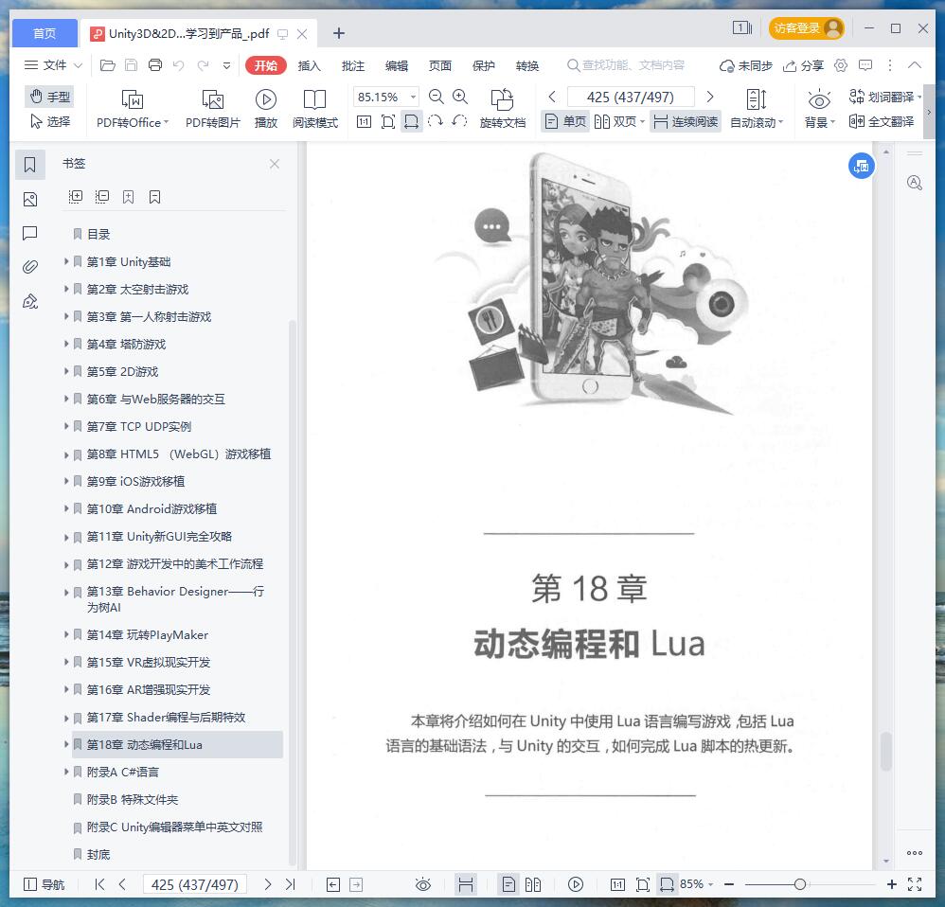
Task: Open comments panel in left sidebar
Action: tap(30, 233)
